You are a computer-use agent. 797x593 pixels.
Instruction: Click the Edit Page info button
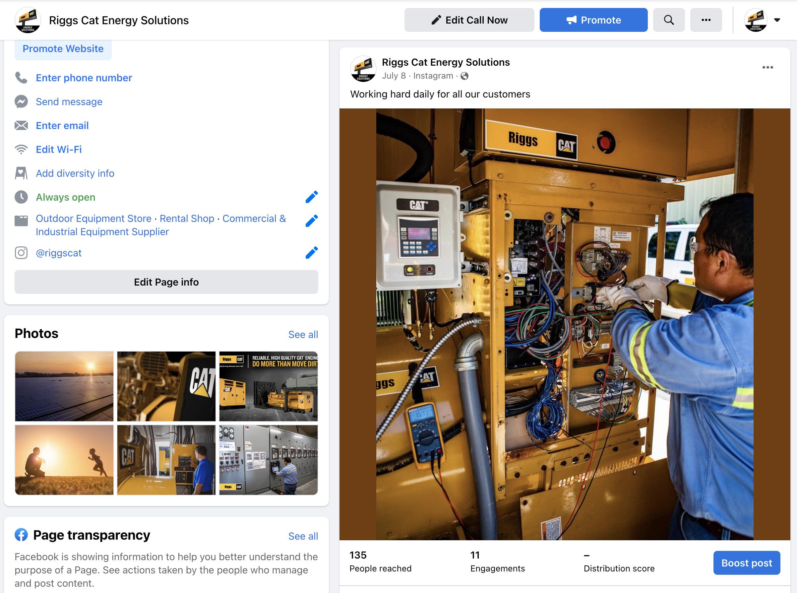(166, 282)
